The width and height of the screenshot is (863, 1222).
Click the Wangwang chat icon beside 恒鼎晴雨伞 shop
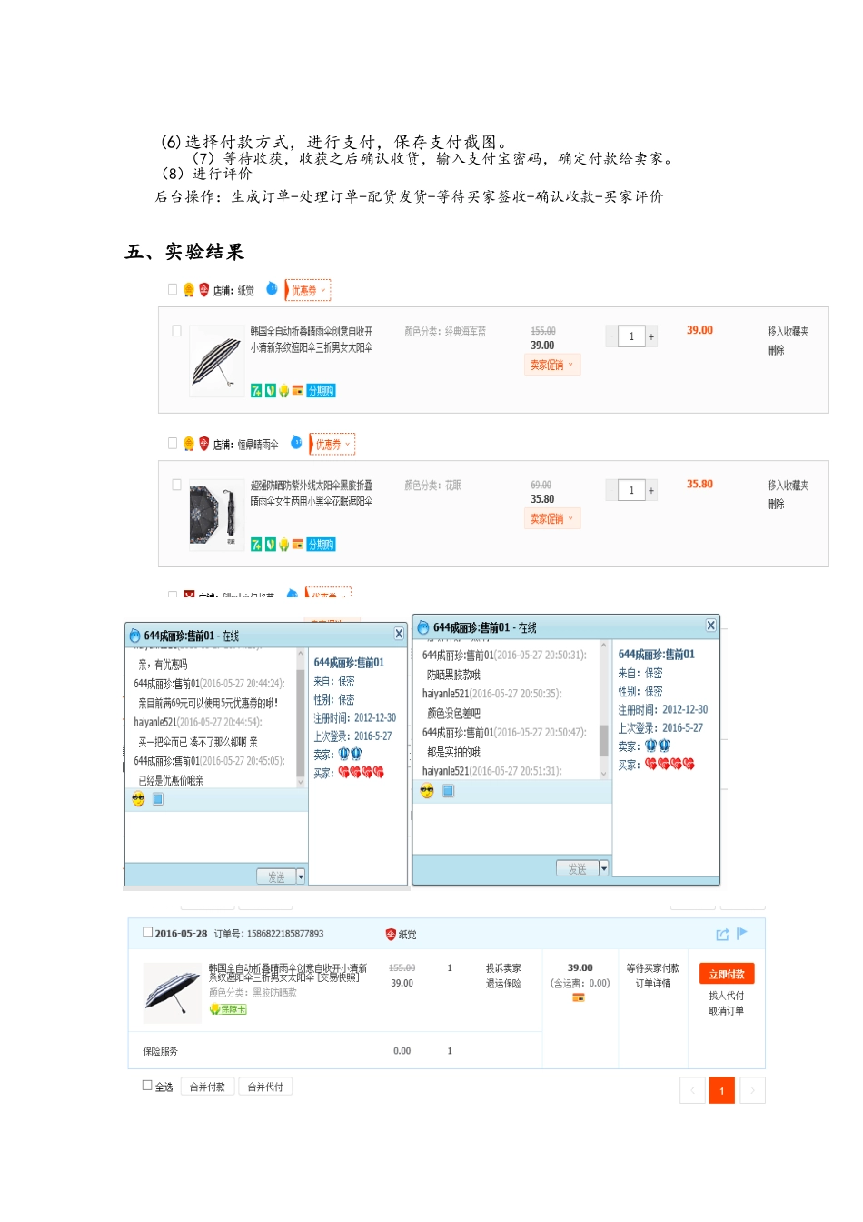(x=296, y=442)
